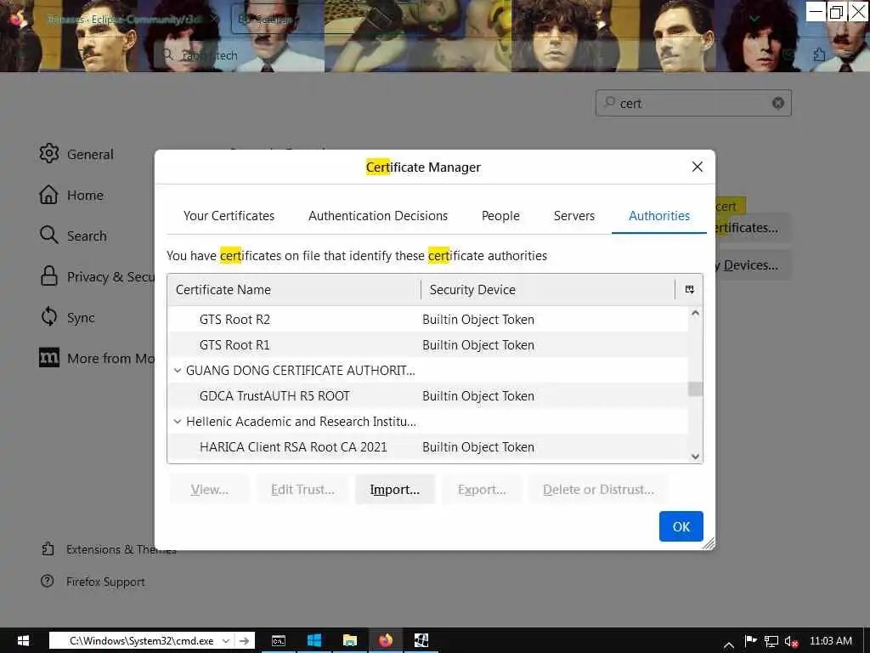Open General settings gear icon
870x653 pixels.
coord(48,153)
